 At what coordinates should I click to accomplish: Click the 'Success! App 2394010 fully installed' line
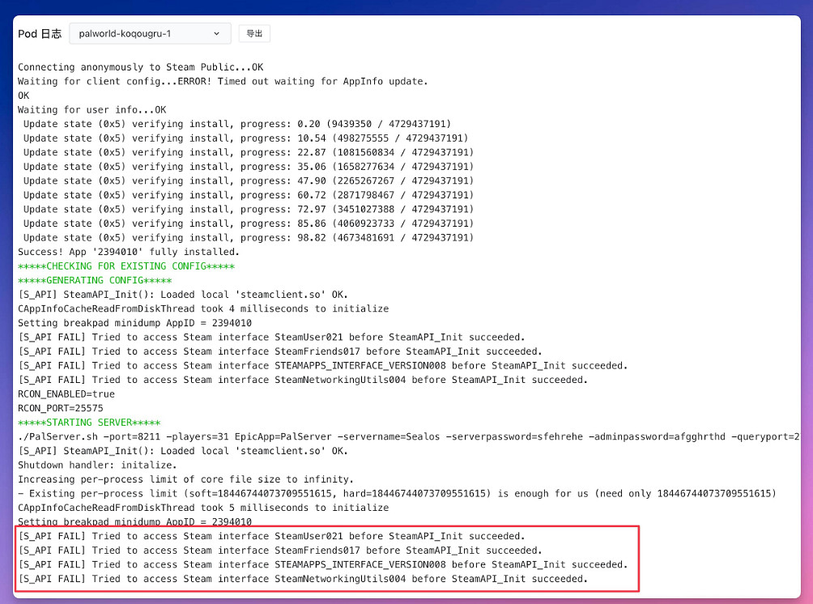pyautogui.click(x=129, y=252)
